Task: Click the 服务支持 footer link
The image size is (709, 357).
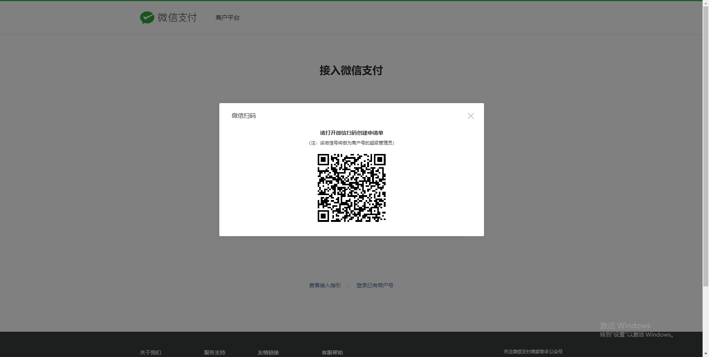Action: pyautogui.click(x=214, y=352)
